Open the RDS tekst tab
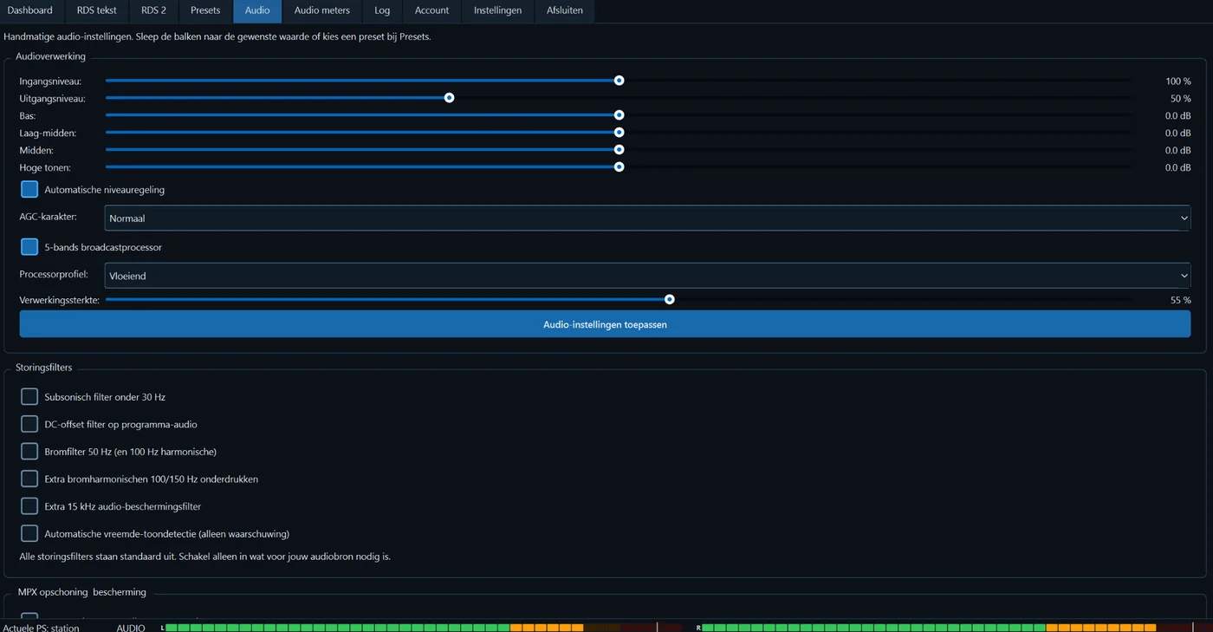Screen dimensions: 1213x632 coord(97,10)
